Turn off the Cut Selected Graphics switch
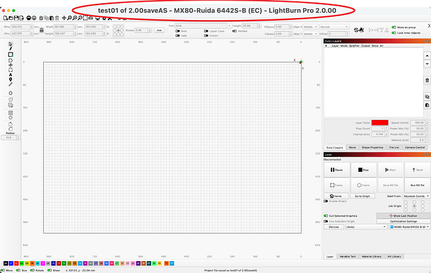This screenshot has width=431, height=273. point(325,216)
